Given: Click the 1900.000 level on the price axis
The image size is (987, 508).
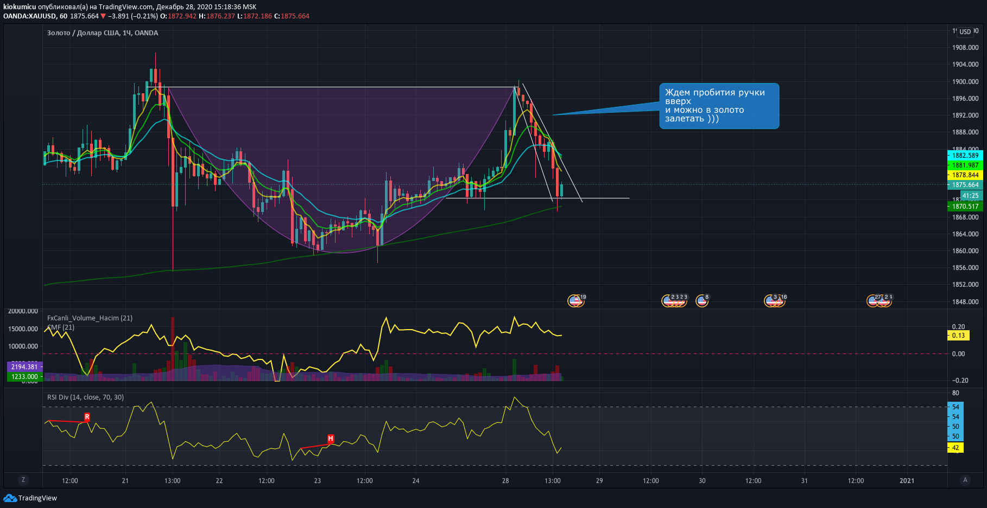Looking at the screenshot, I should pyautogui.click(x=965, y=82).
